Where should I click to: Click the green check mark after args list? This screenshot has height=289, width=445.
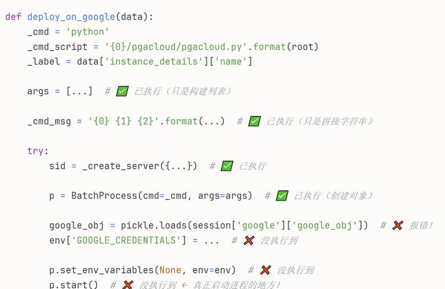pos(122,91)
